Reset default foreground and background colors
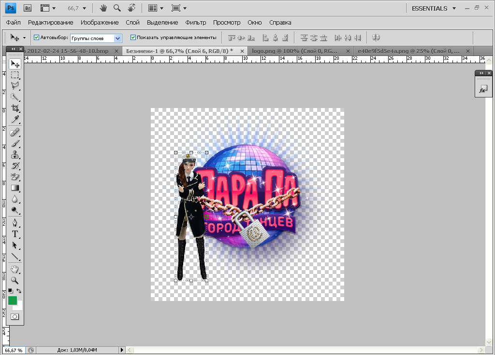Viewport: 495px width, 355px height. click(11, 291)
